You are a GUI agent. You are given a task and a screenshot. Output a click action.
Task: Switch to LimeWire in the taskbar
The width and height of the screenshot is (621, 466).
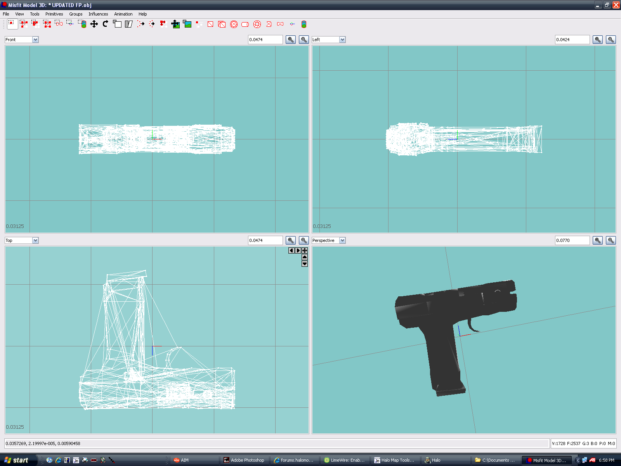point(345,460)
